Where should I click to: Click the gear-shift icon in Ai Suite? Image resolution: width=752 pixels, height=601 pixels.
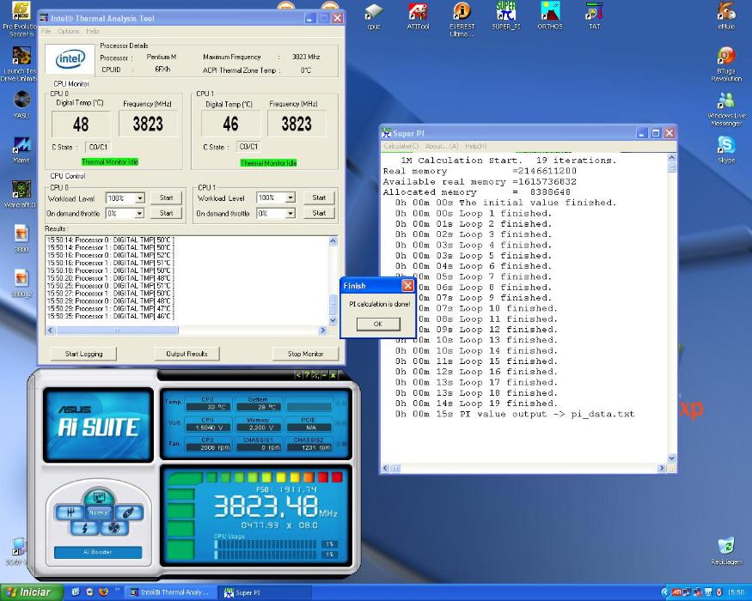coord(70,513)
